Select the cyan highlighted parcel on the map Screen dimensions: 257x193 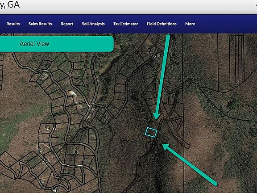click(151, 132)
